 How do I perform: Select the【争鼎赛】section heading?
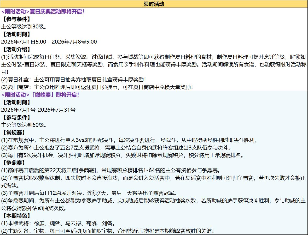(14, 163)
